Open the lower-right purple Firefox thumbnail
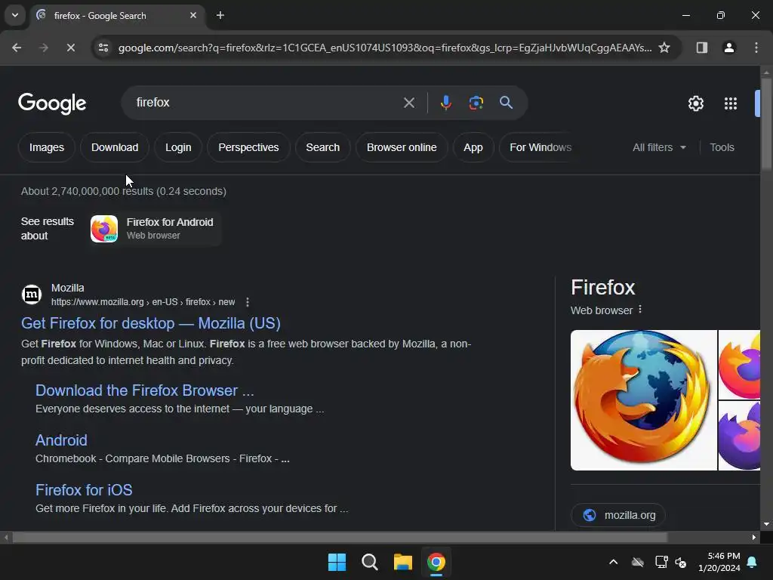Screen dimensions: 773x580 [739, 436]
